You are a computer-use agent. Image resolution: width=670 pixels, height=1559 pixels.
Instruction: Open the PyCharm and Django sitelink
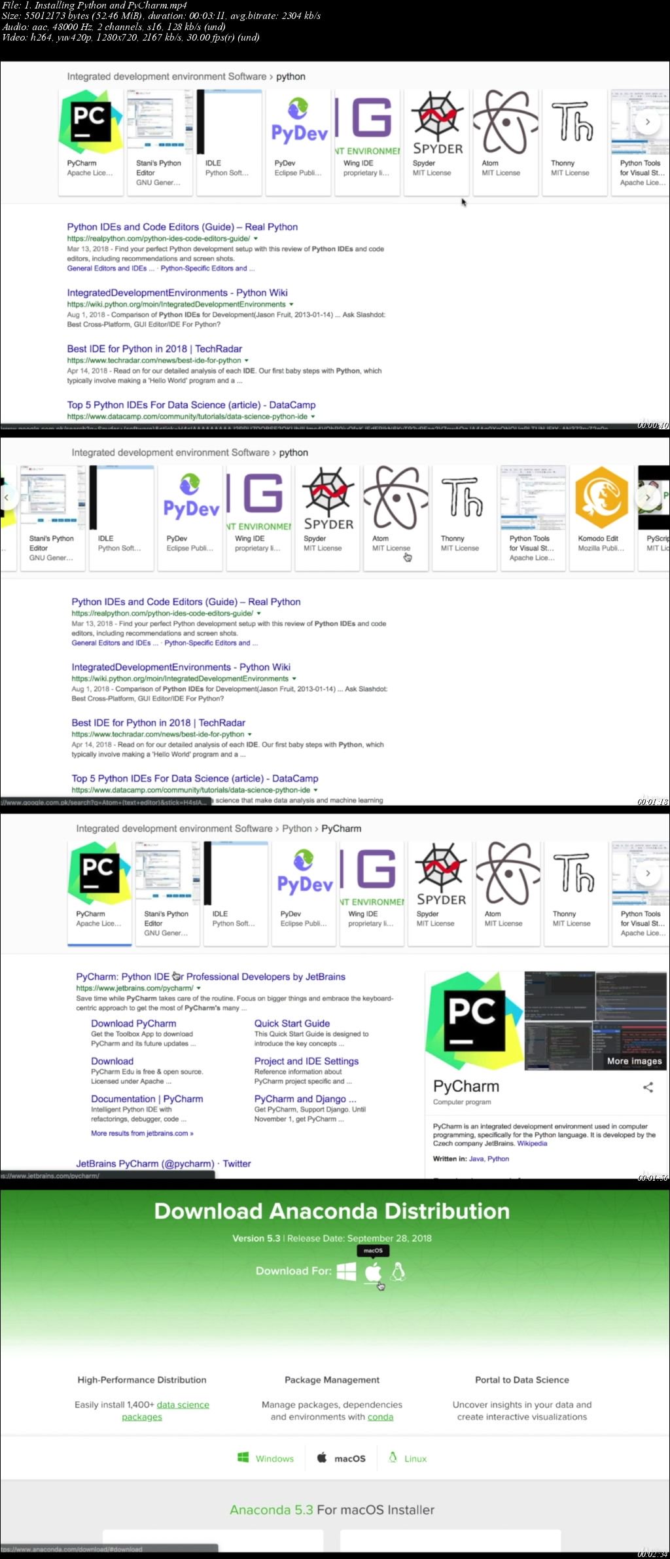tap(306, 1099)
